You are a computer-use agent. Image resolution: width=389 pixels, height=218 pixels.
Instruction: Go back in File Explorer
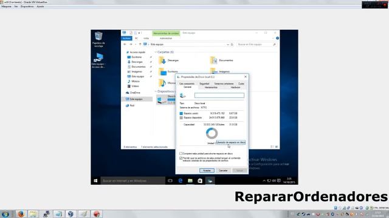click(x=125, y=44)
